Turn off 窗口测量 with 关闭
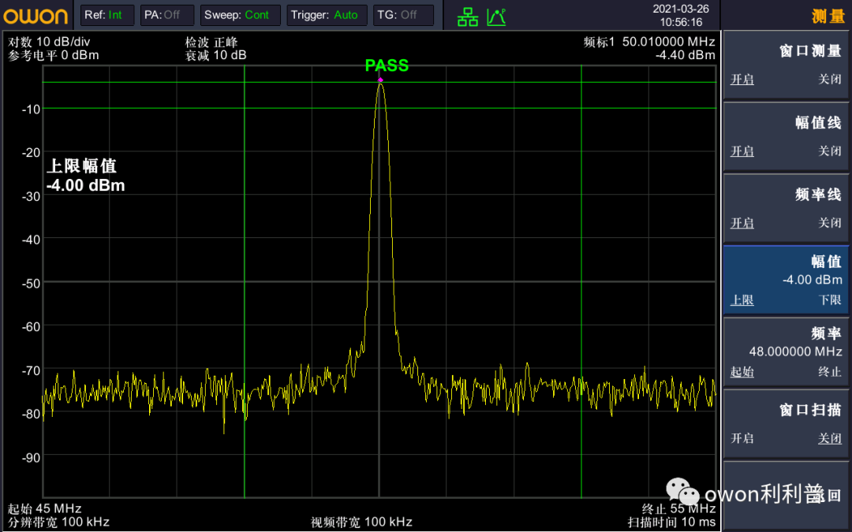This screenshot has height=532, width=852. click(830, 80)
